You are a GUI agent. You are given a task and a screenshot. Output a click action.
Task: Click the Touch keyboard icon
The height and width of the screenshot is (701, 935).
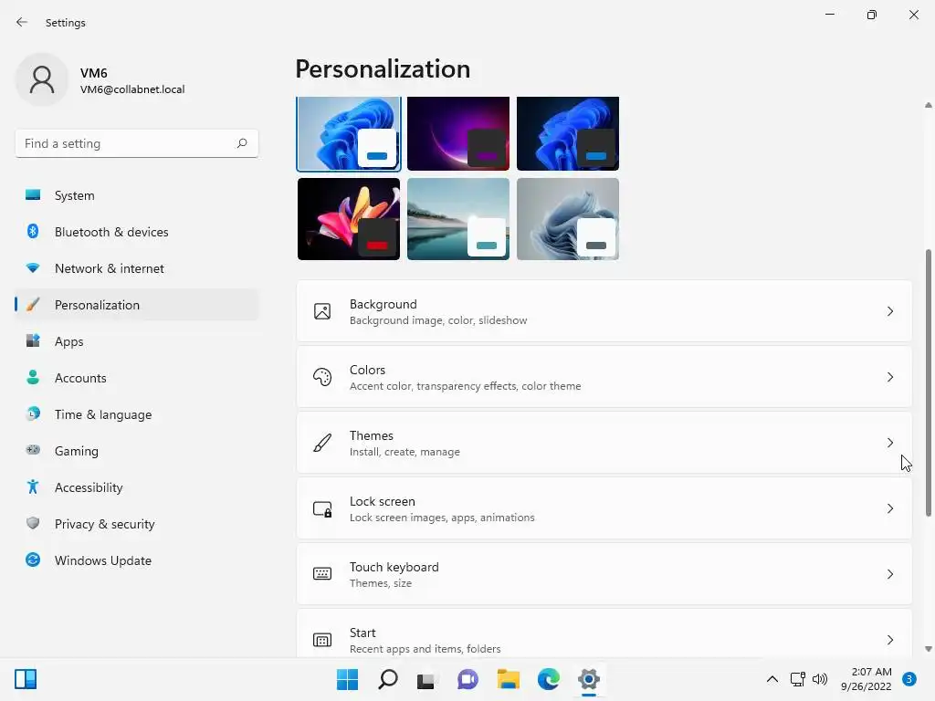322,574
